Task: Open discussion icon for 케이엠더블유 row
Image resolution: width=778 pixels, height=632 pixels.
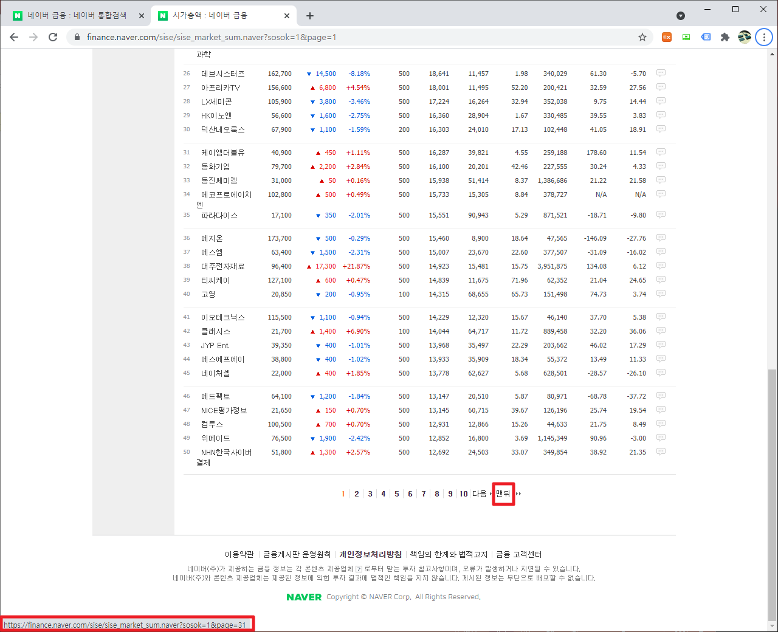Action: pyautogui.click(x=661, y=152)
